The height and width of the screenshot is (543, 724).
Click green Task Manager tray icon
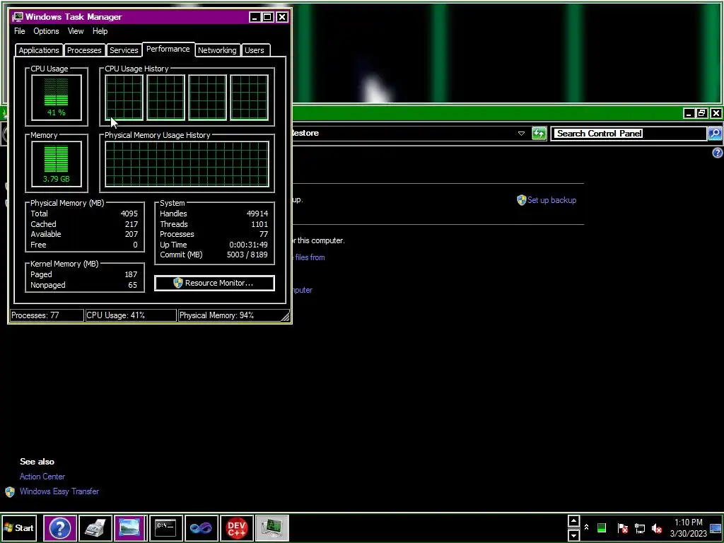click(601, 527)
